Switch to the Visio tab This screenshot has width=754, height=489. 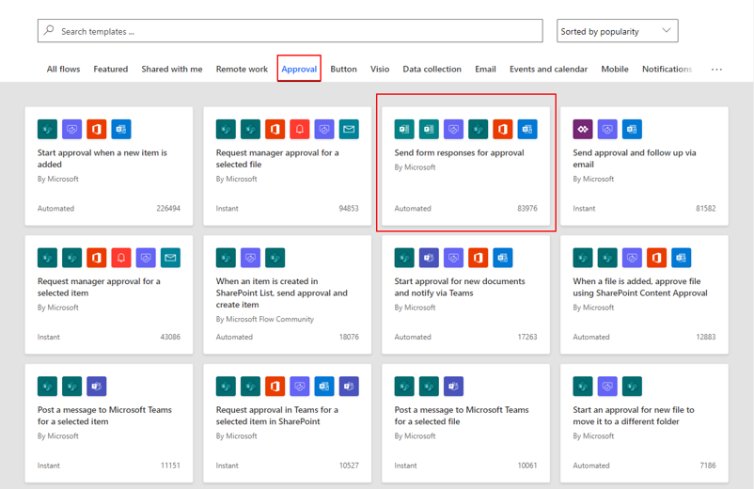[x=380, y=70]
